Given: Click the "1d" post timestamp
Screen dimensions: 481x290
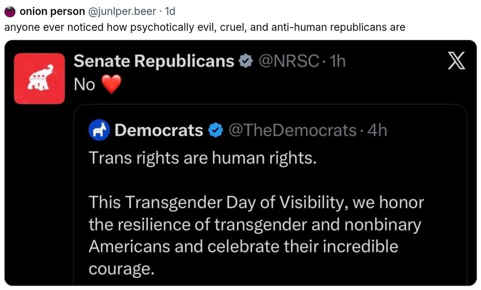Looking at the screenshot, I should (169, 11).
